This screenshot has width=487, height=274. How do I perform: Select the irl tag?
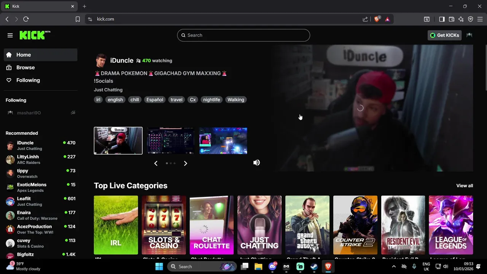click(x=98, y=100)
